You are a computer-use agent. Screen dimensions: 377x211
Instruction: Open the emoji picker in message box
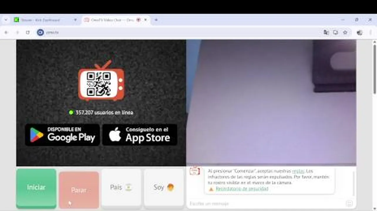coord(349,203)
